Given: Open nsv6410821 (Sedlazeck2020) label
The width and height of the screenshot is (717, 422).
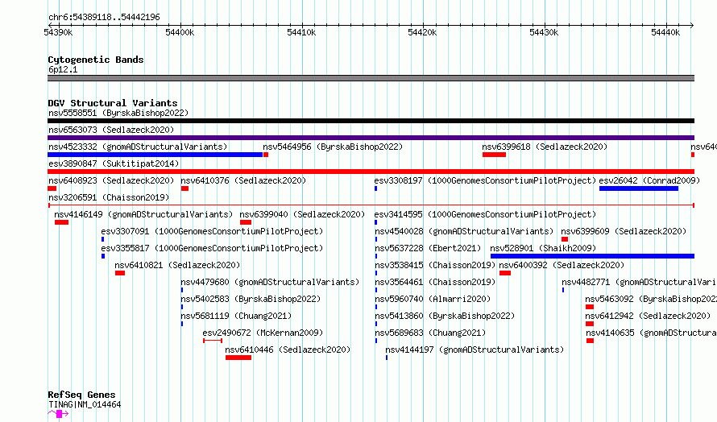Looking at the screenshot, I should (177, 265).
